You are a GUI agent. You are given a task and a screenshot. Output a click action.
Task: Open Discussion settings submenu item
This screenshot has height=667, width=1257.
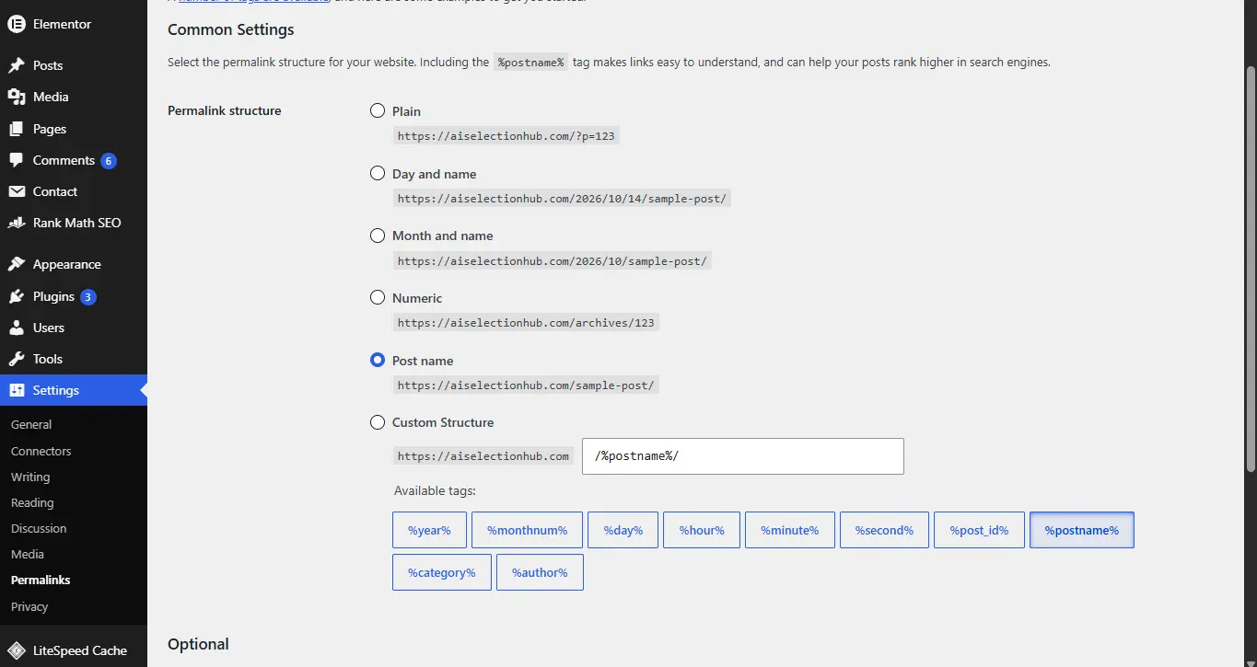click(39, 528)
